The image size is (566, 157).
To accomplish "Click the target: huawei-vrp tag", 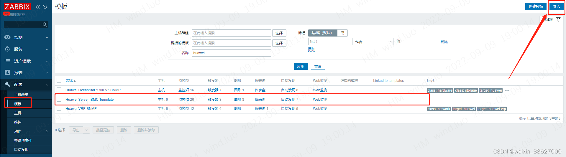I will coord(492,109).
